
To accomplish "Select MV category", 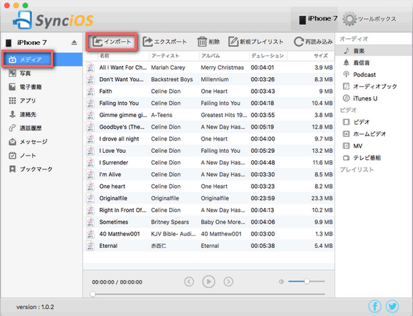I will click(353, 146).
